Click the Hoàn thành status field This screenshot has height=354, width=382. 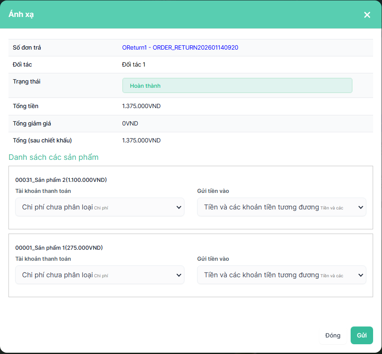click(x=237, y=86)
